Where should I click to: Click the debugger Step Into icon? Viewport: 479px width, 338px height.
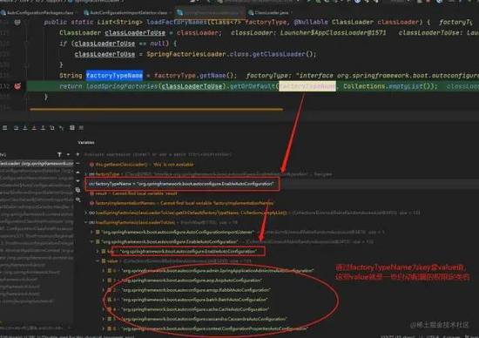tap(25, 128)
